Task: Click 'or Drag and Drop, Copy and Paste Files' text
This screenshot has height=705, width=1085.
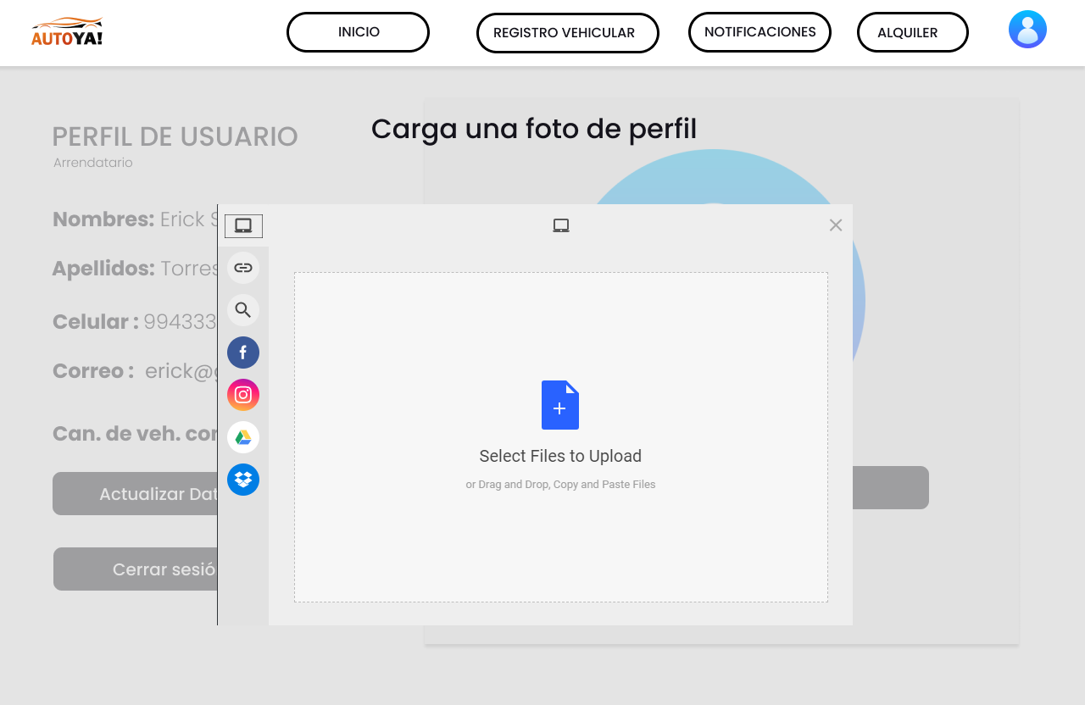Action: point(560,485)
